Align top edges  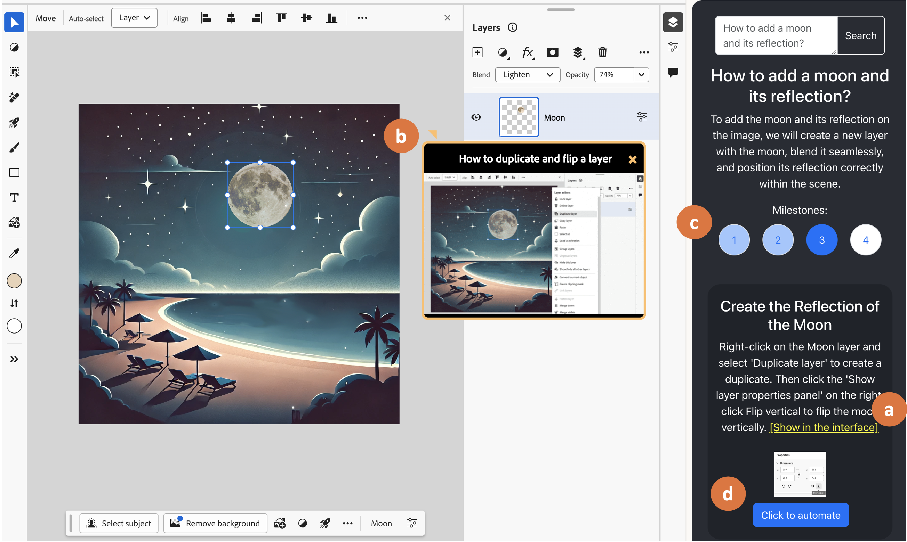[281, 18]
